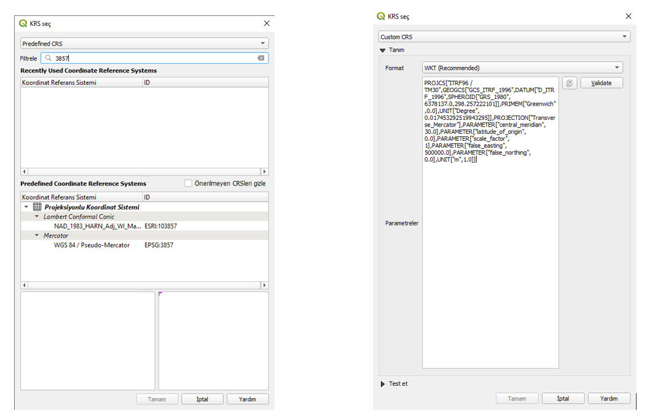Click the recently used list right scroll arrow
This screenshot has width=655, height=419.
click(264, 171)
